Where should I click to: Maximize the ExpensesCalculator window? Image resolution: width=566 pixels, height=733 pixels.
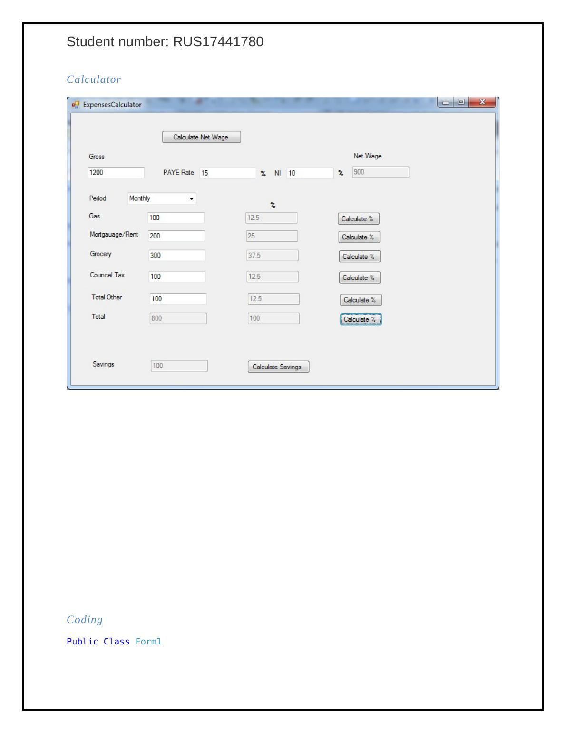[460, 102]
